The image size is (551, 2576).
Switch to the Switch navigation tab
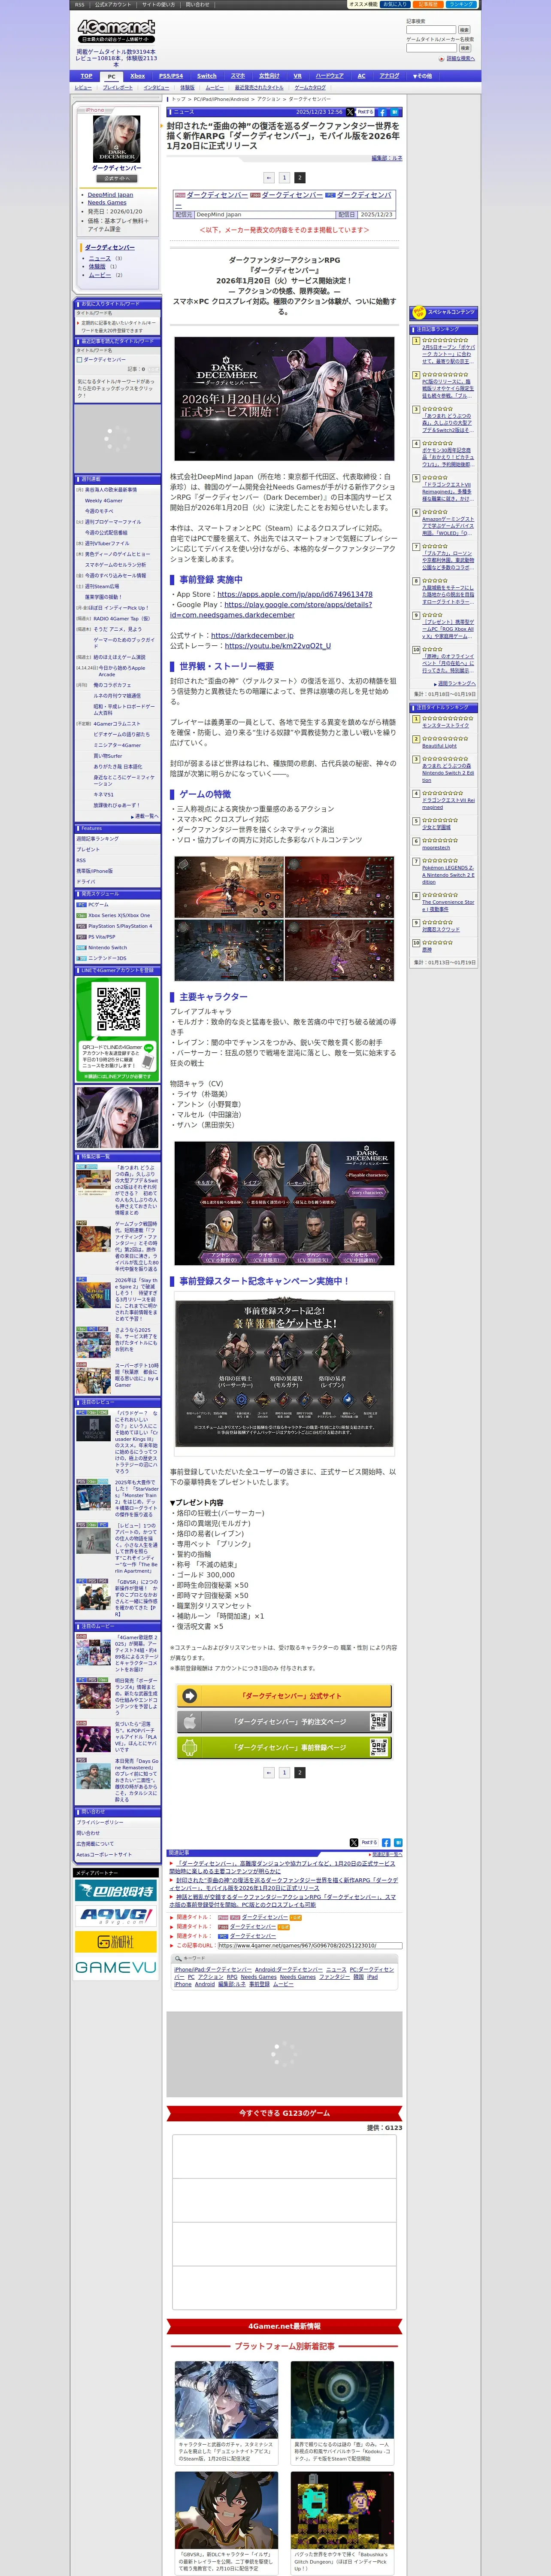[x=207, y=76]
